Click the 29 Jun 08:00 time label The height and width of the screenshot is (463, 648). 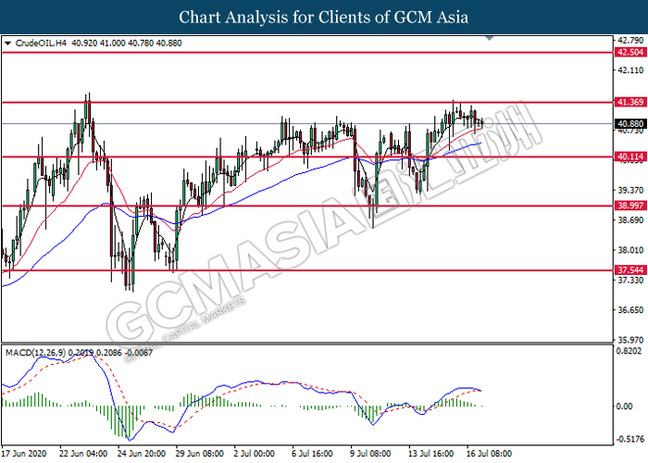(200, 454)
